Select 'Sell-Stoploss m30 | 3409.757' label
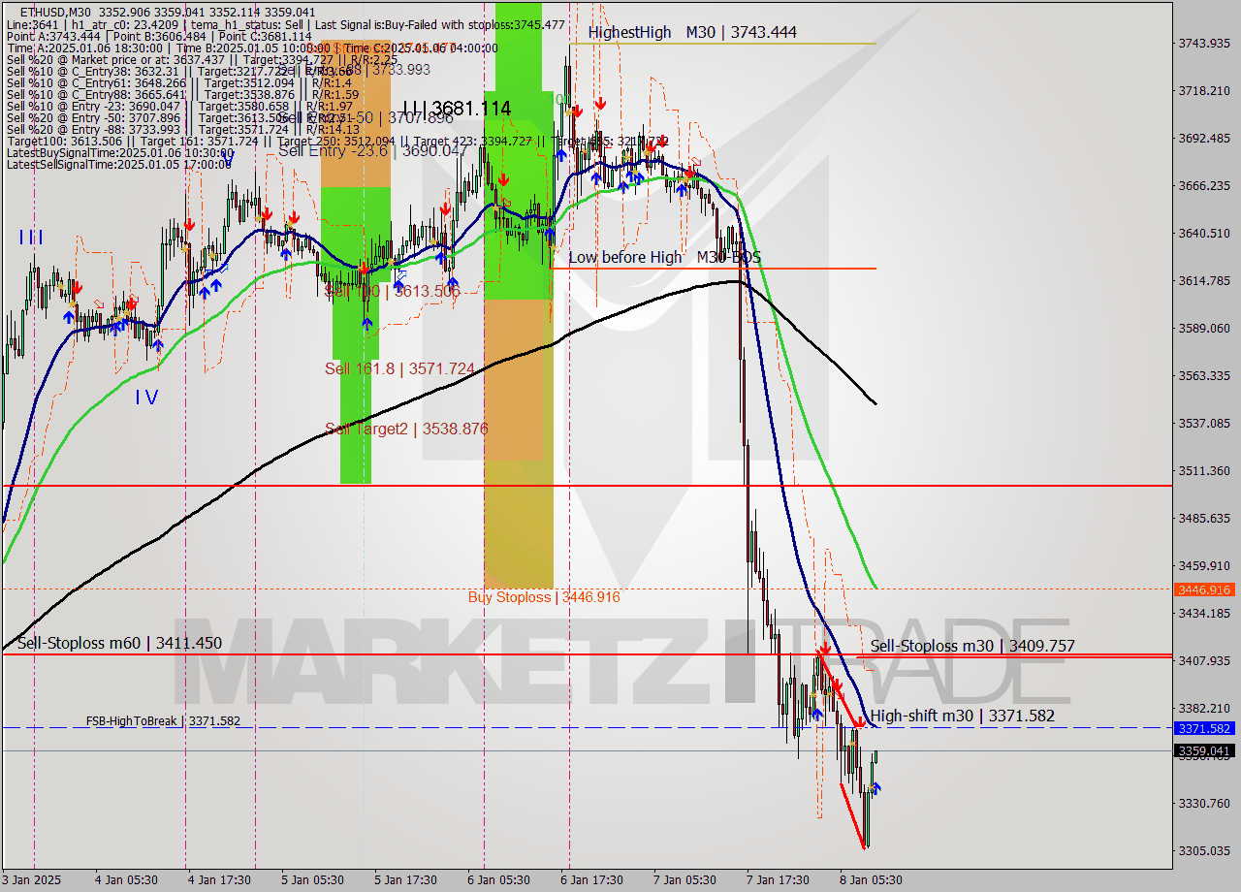Screen dimensions: 1241x892 pyautogui.click(x=972, y=646)
